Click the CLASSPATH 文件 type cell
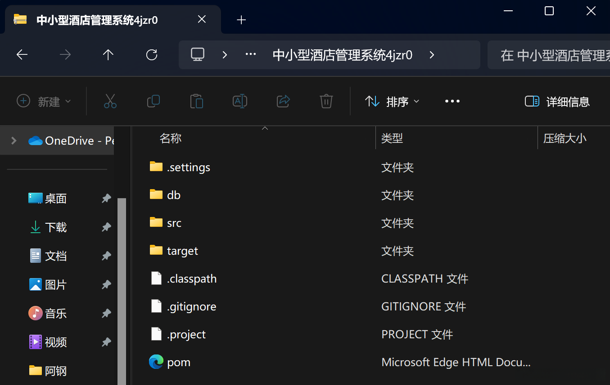 (425, 279)
